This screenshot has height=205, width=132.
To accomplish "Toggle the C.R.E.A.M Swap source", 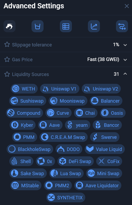I will (x=64, y=137).
